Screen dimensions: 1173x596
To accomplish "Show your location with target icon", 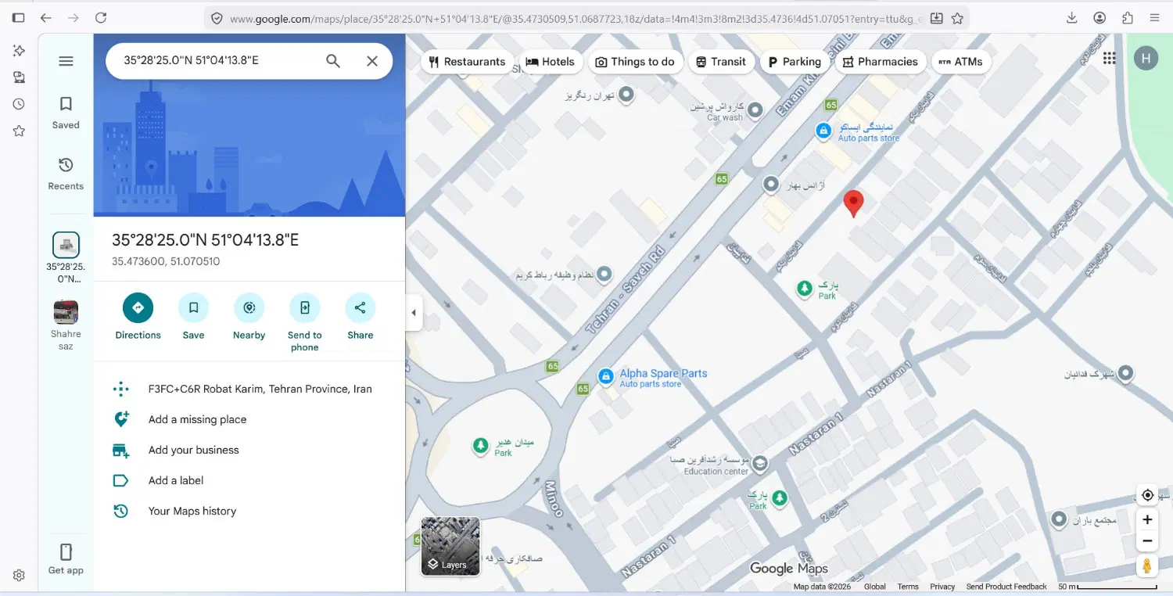I will (x=1147, y=495).
